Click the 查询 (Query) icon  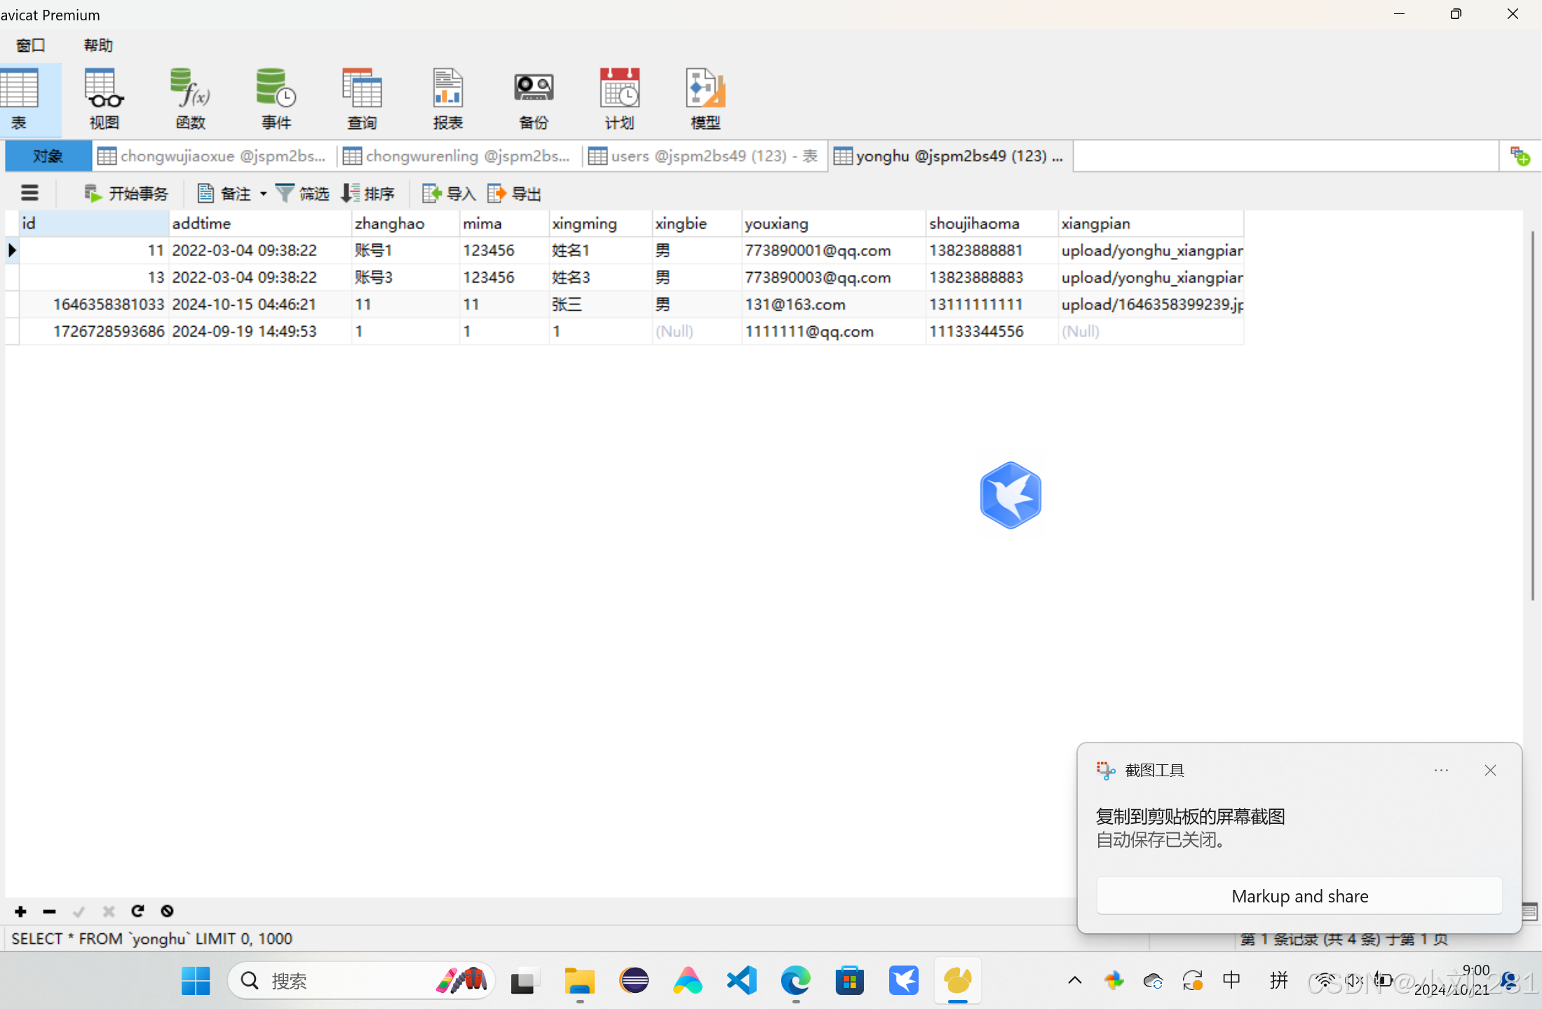point(362,98)
